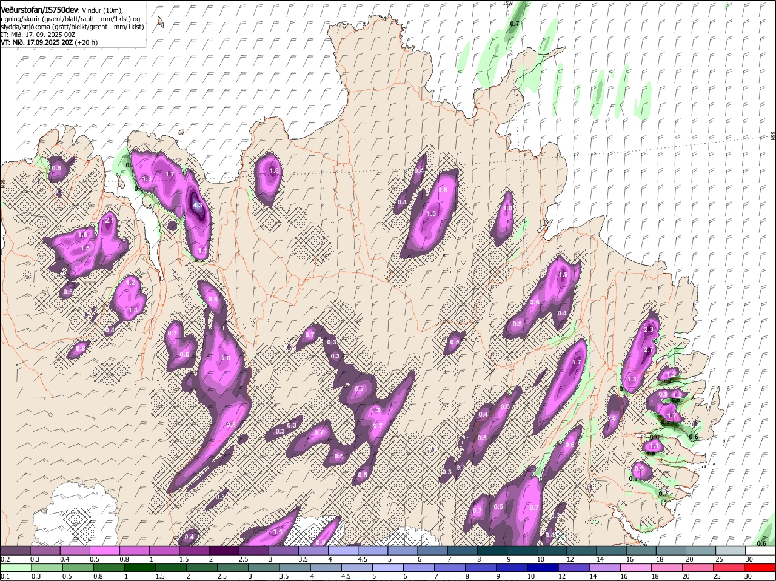Click the black 0.7 label near the 15W marker
The width and height of the screenshot is (776, 581).
pyautogui.click(x=515, y=24)
